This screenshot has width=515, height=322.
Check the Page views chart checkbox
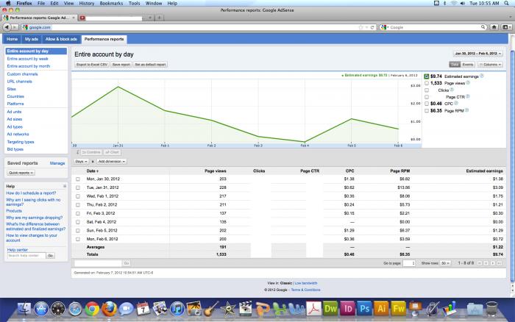[426, 83]
